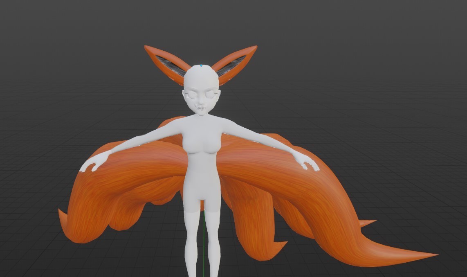Select the character's mouth
The height and width of the screenshot is (277, 467).
202,108
